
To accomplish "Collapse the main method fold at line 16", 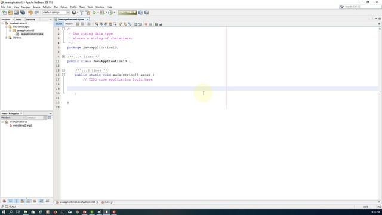I will [x=63, y=75].
